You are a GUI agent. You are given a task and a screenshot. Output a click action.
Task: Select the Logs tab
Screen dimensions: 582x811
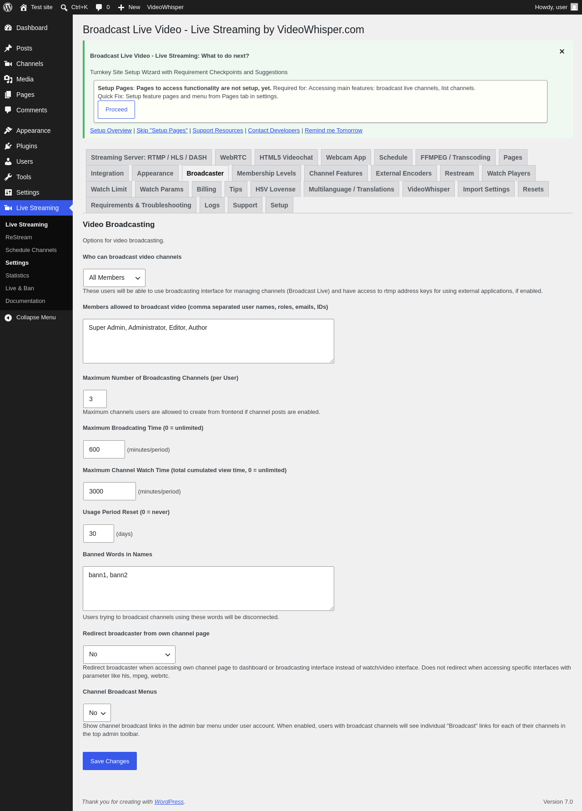tap(212, 205)
